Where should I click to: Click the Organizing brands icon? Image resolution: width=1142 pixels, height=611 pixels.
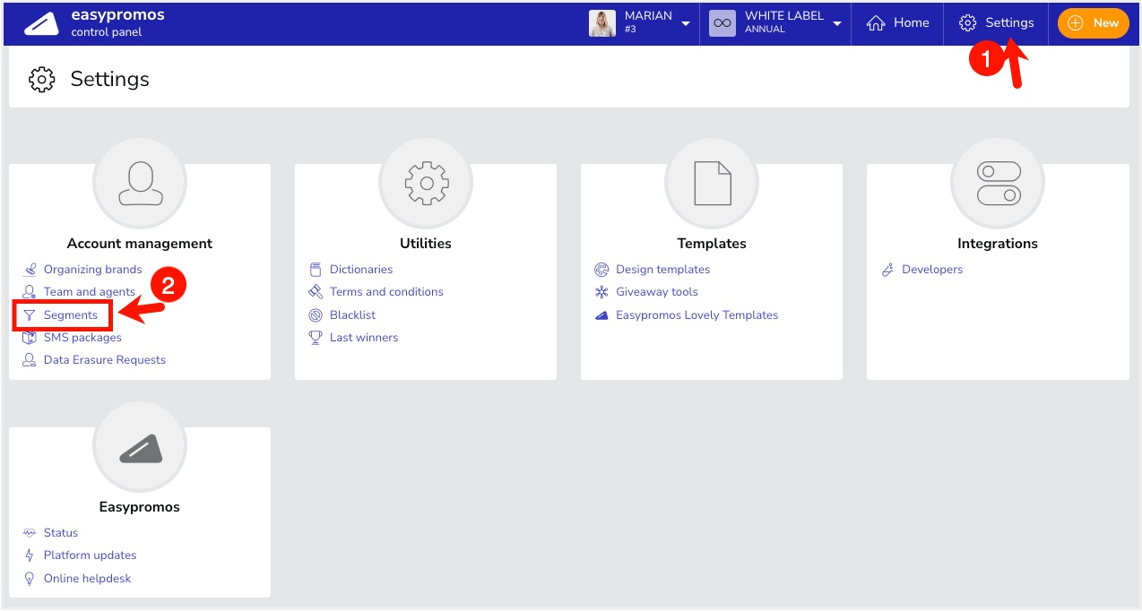30,269
